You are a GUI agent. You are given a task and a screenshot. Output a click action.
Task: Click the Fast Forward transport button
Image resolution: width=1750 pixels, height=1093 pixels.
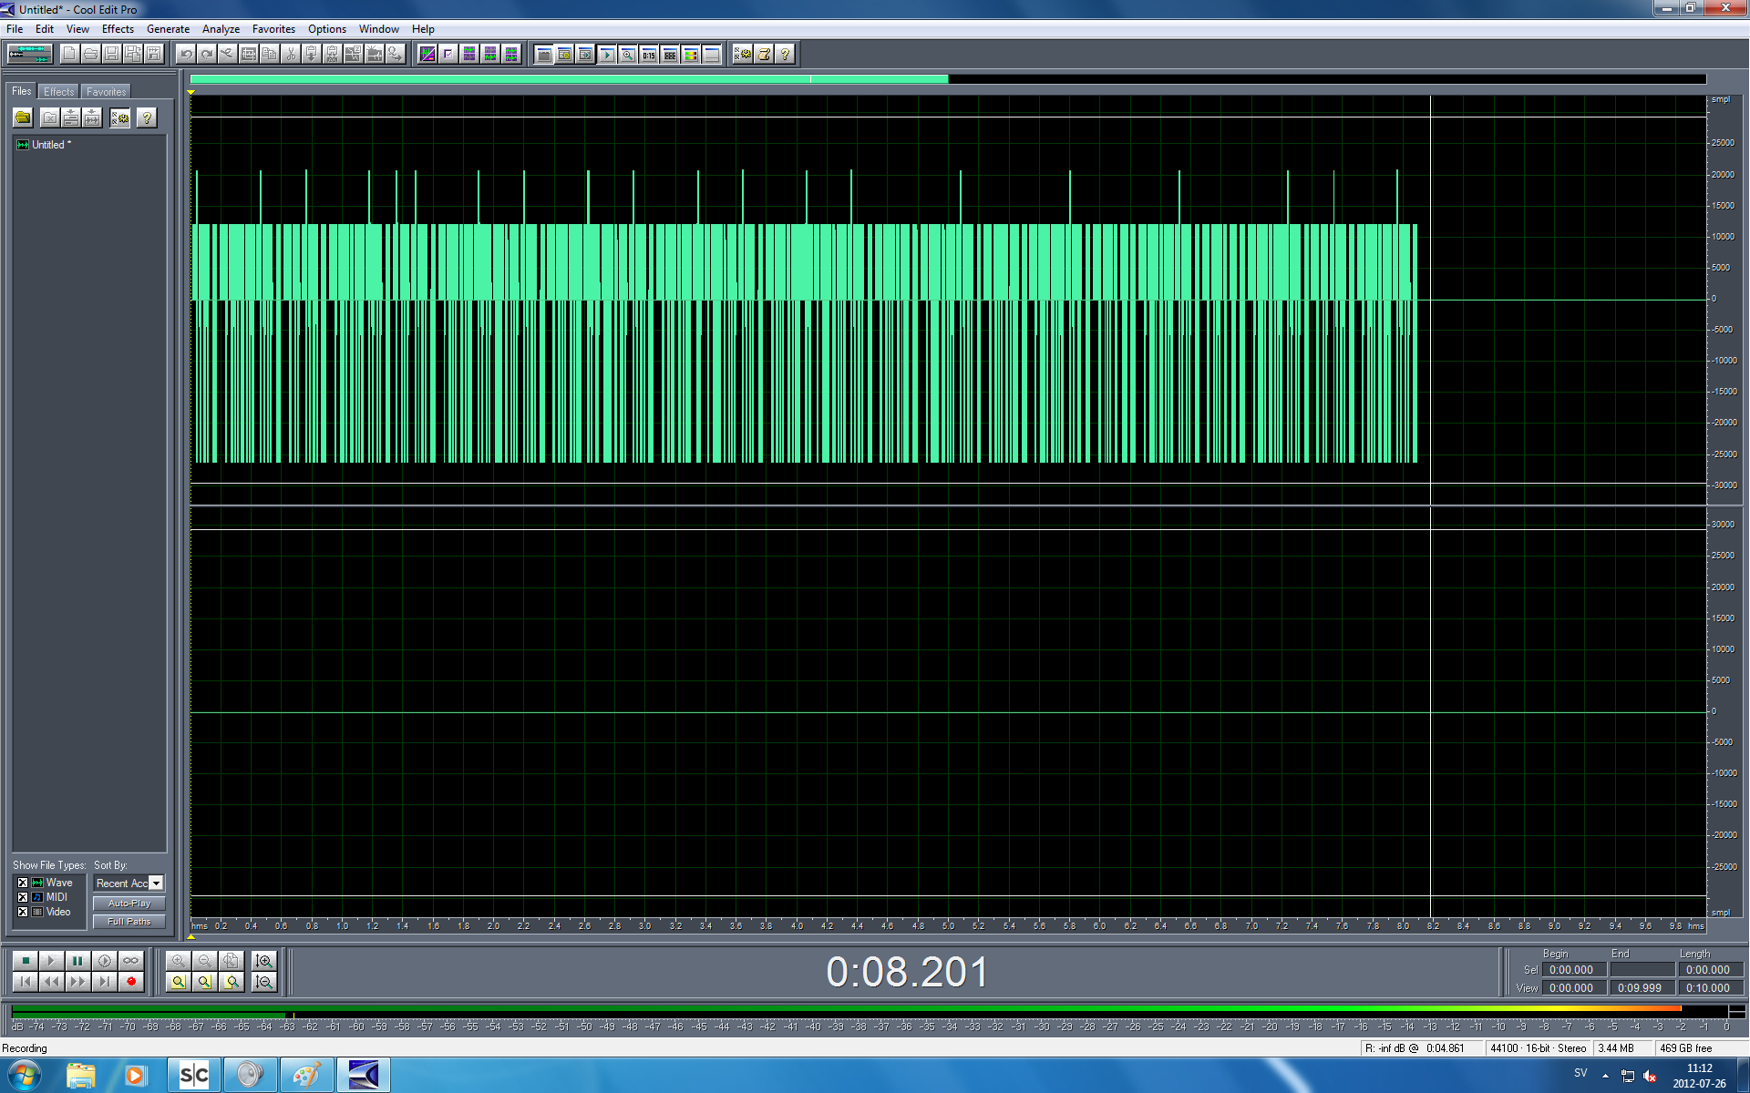tap(78, 982)
